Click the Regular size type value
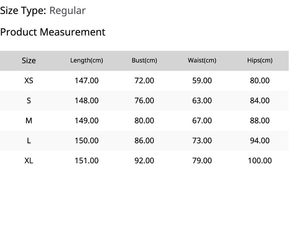The image size is (289, 230). coord(68,11)
